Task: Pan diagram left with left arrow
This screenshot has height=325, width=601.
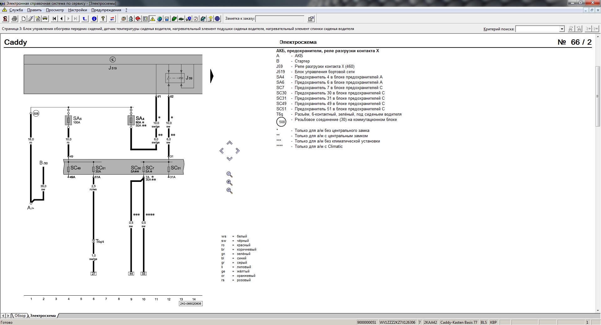Action: tap(222, 151)
